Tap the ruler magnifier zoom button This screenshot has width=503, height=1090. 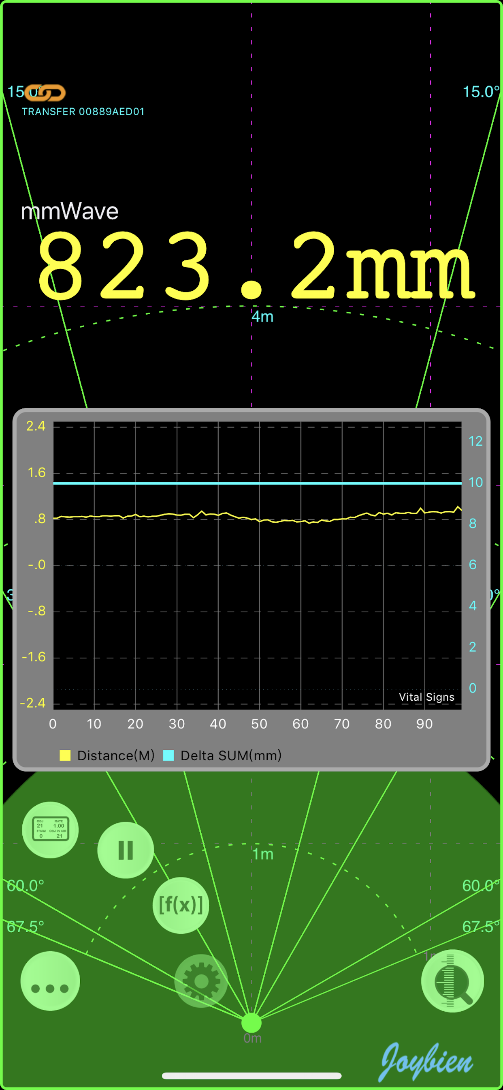click(x=453, y=981)
